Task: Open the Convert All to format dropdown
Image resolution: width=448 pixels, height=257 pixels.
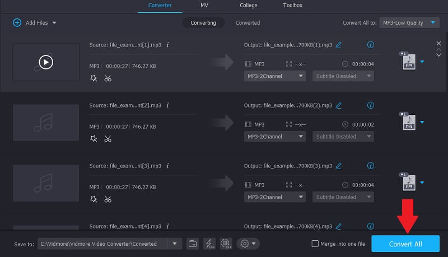Action: [409, 23]
